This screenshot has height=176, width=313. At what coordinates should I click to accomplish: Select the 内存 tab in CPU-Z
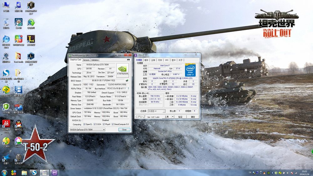[160, 60]
